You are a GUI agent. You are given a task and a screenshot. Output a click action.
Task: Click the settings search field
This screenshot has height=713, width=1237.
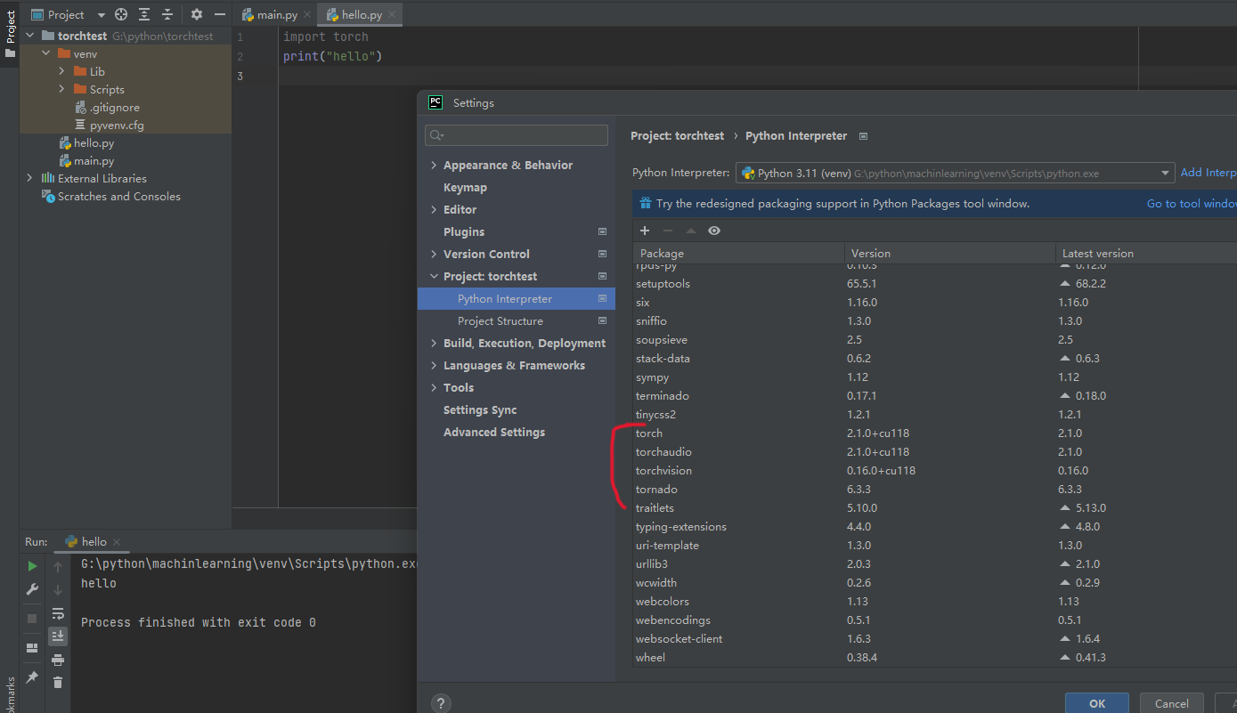[x=517, y=135]
